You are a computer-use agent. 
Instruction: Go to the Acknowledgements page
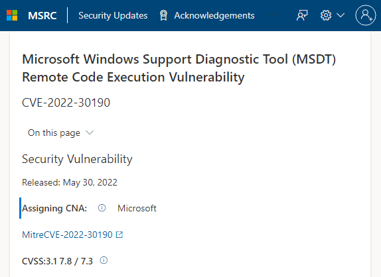pyautogui.click(x=214, y=15)
